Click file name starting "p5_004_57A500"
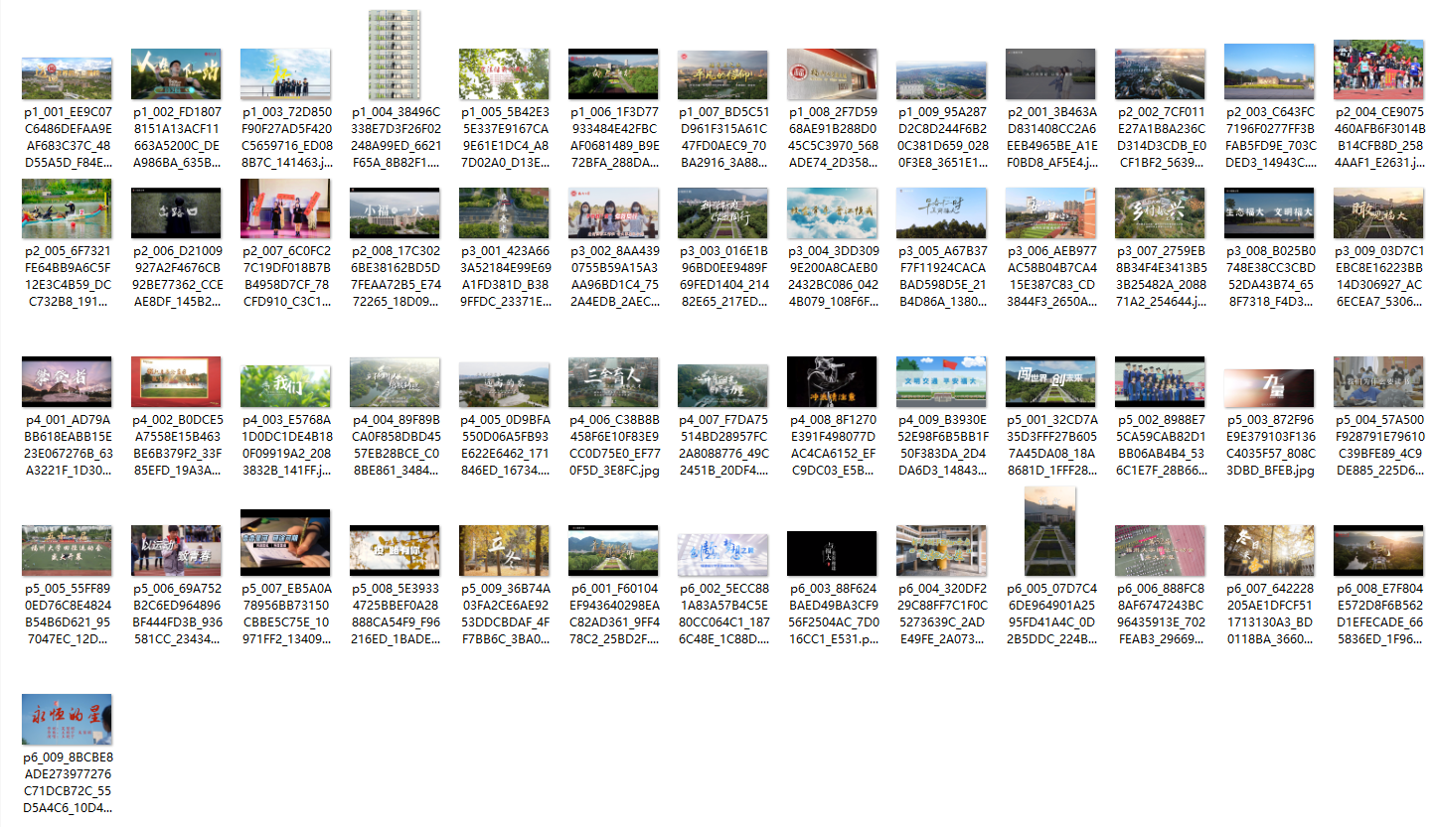This screenshot has height=827, width=1437. tap(1378, 446)
